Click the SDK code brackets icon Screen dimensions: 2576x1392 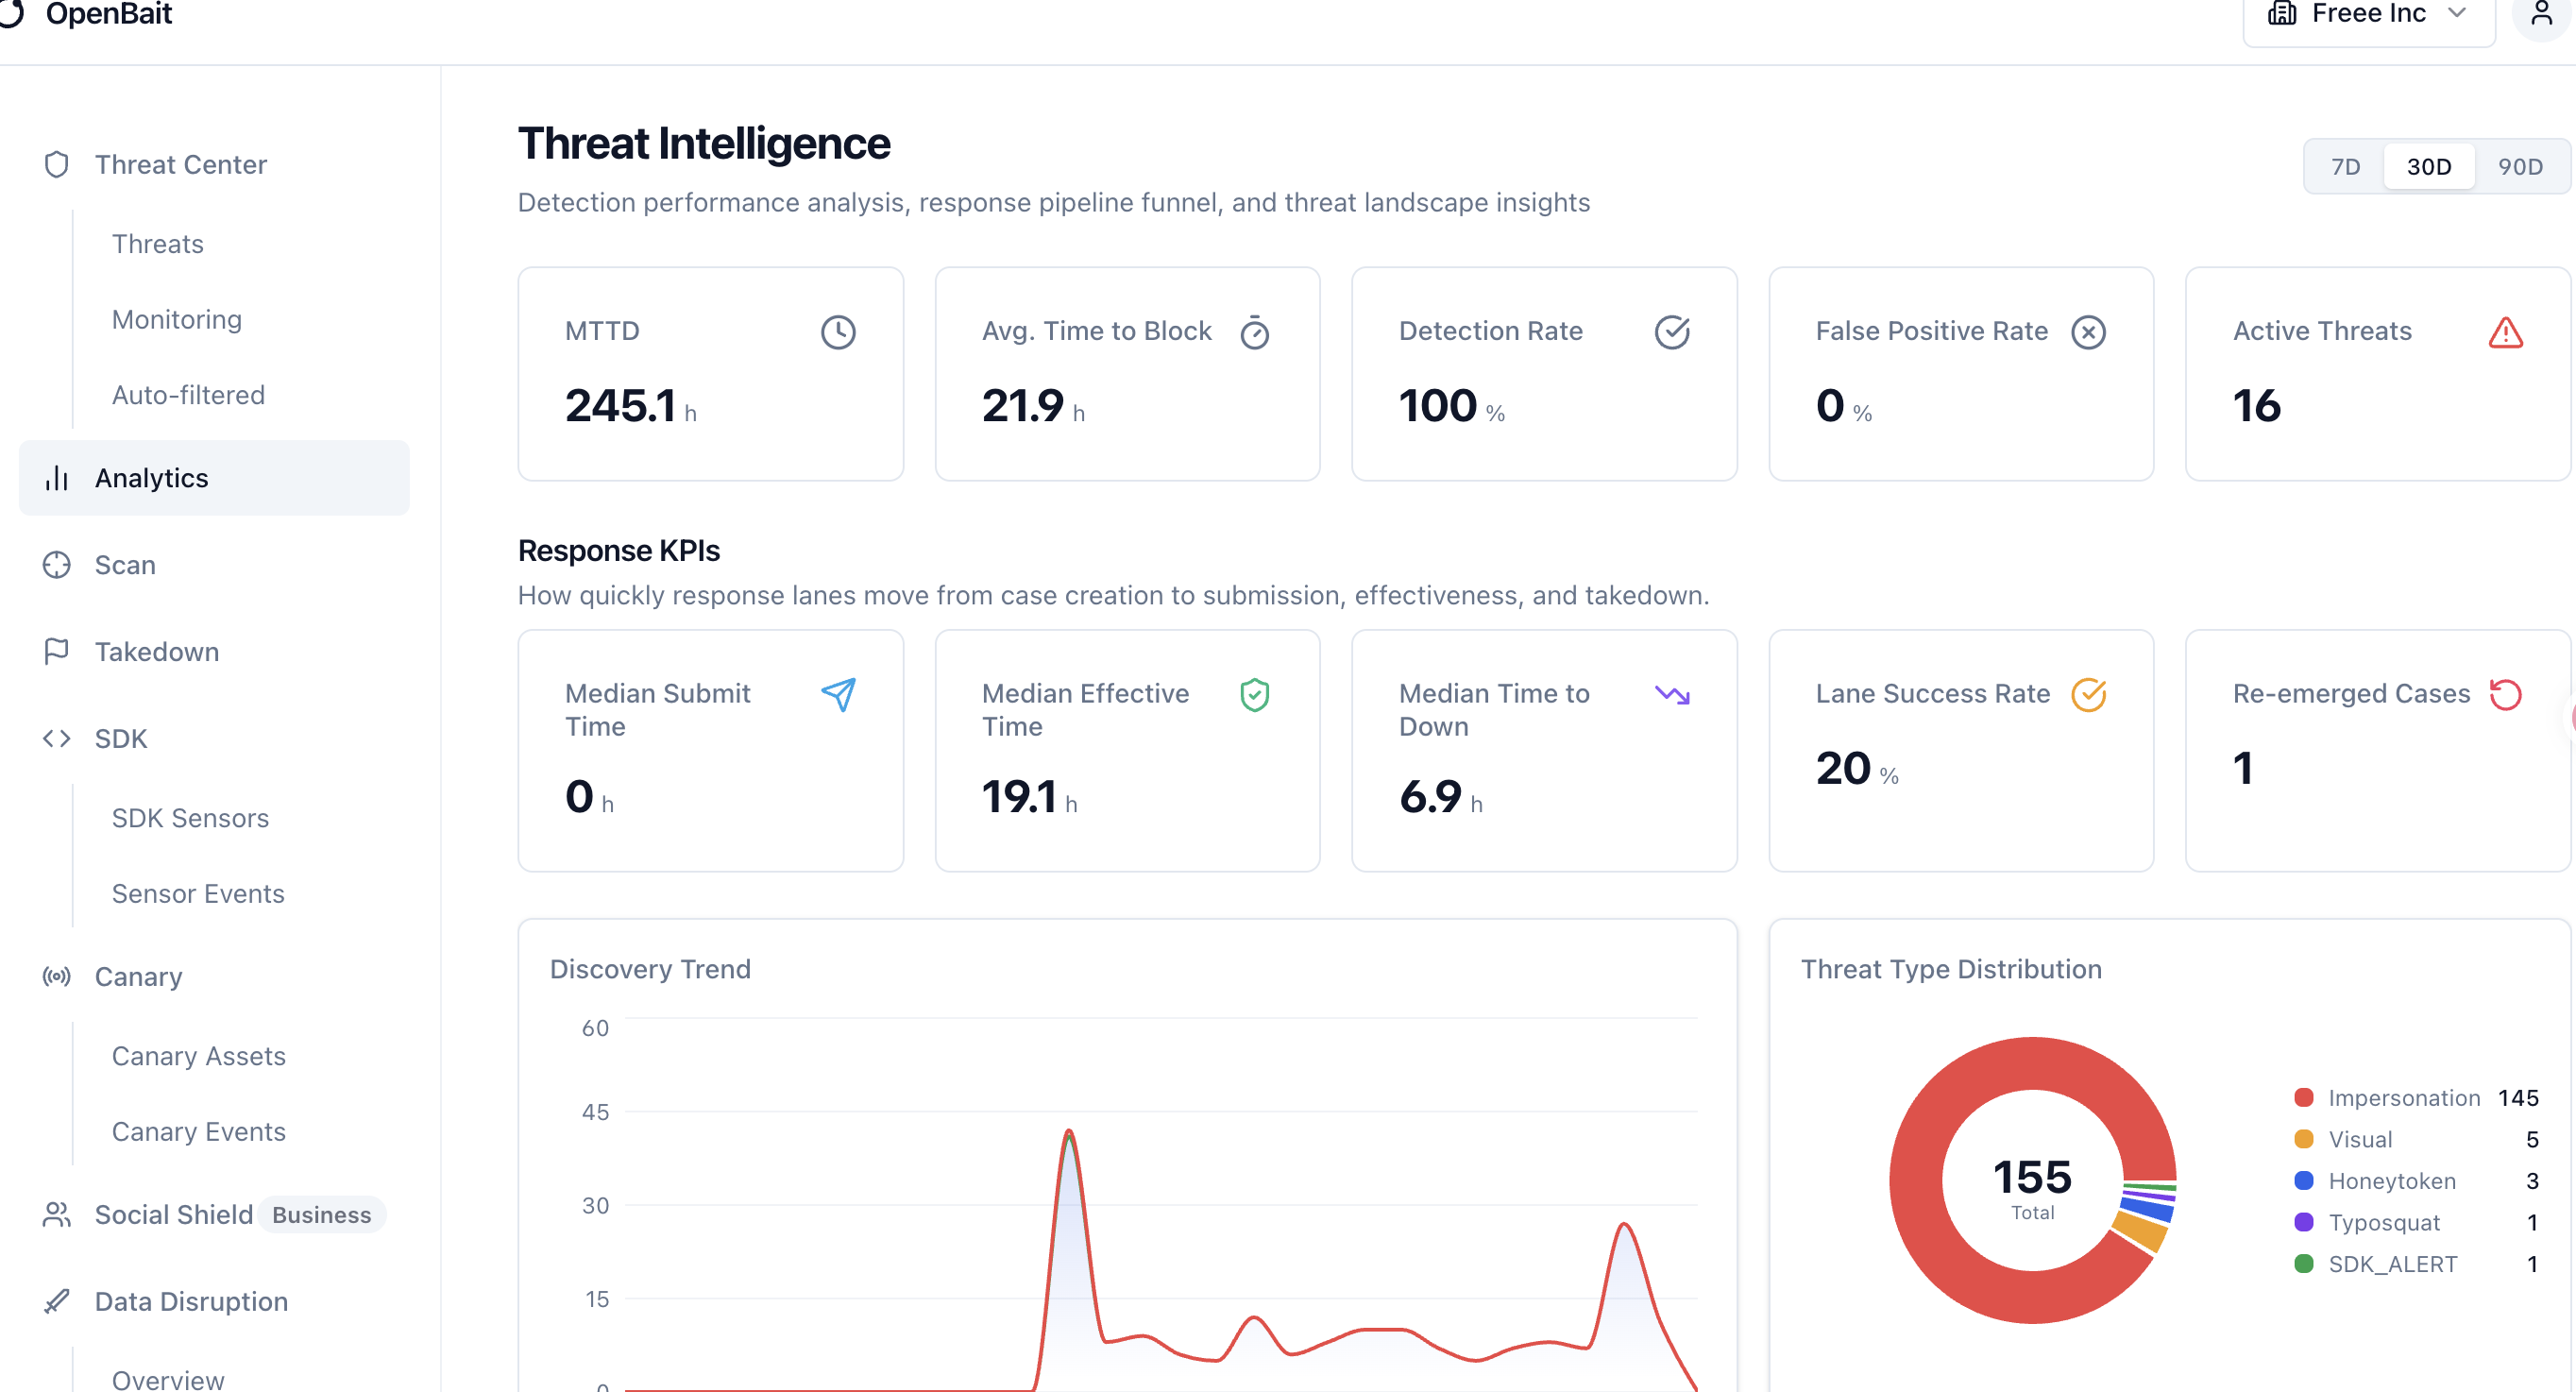[x=57, y=739]
